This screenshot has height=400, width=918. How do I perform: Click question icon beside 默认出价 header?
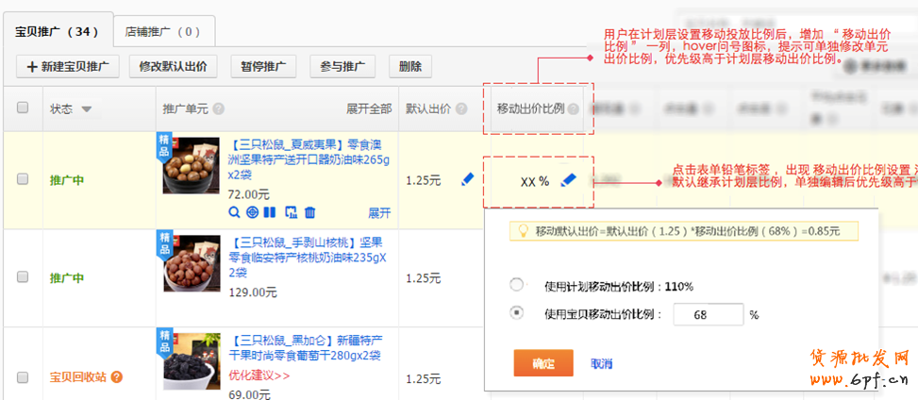click(461, 108)
